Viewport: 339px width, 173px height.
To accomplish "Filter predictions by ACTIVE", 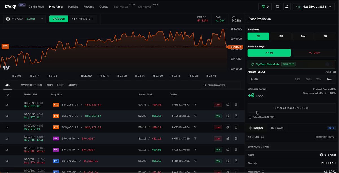I will pyautogui.click(x=73, y=85).
